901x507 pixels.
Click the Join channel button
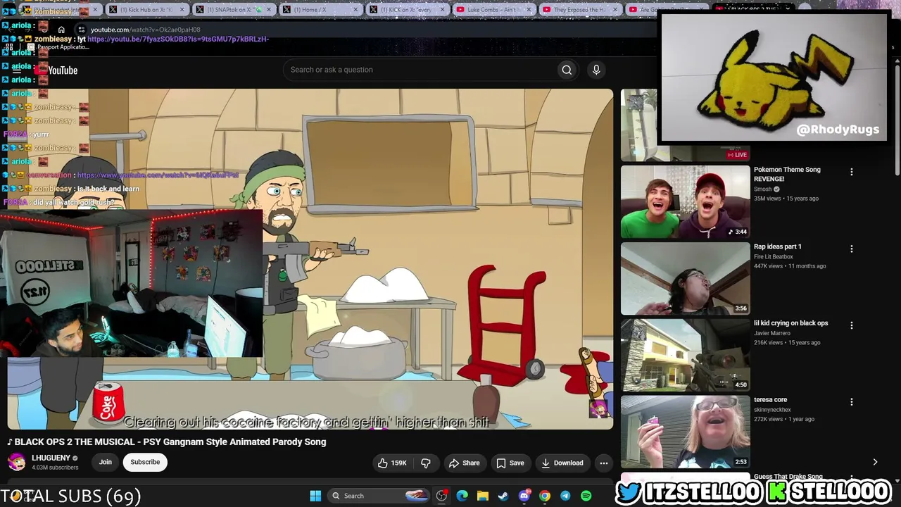pos(105,462)
